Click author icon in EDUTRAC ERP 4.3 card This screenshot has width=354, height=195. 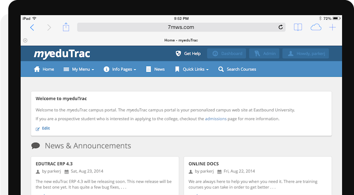pos(38,172)
